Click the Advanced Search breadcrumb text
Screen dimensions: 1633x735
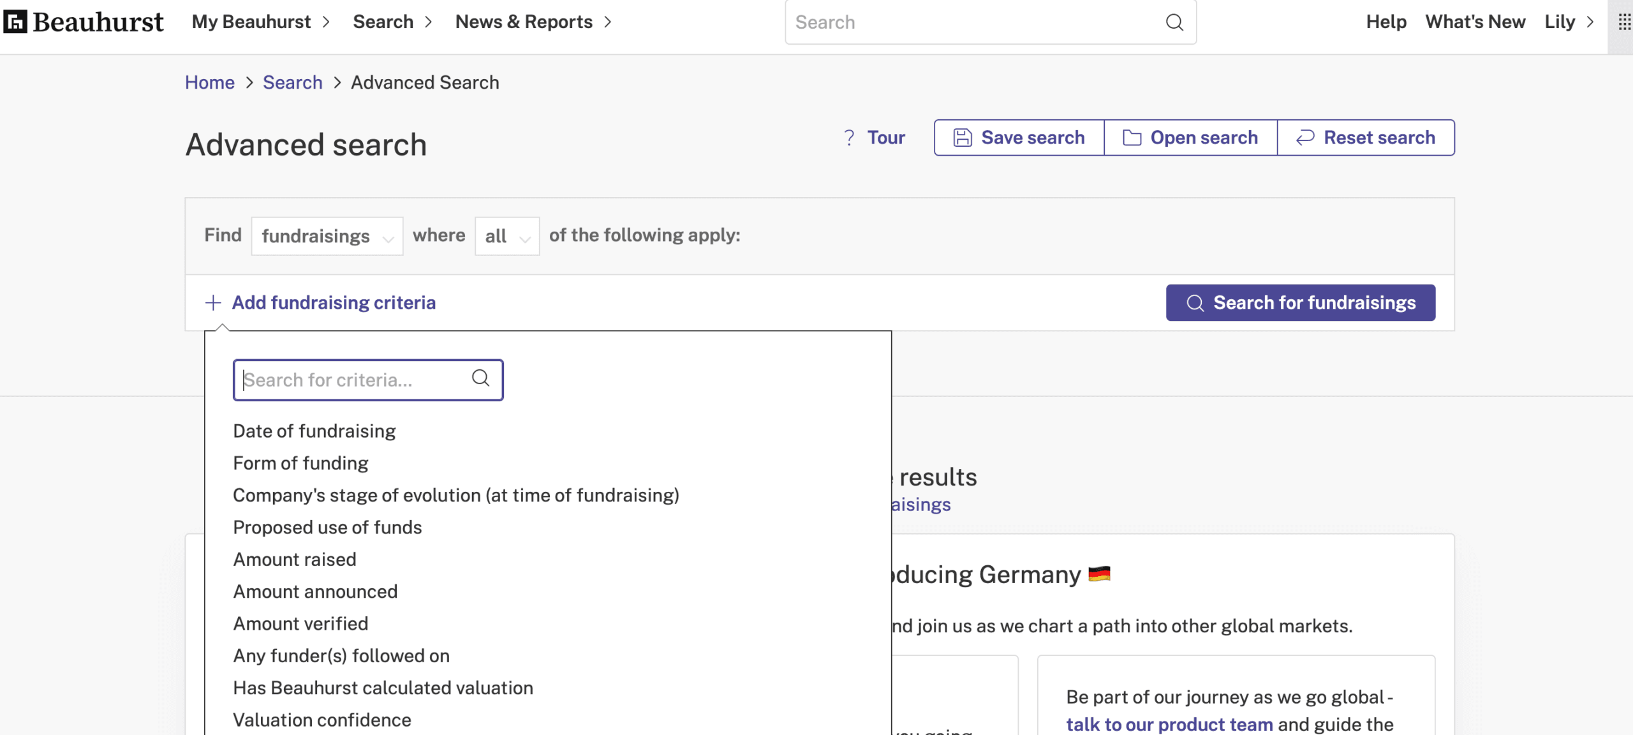[425, 82]
